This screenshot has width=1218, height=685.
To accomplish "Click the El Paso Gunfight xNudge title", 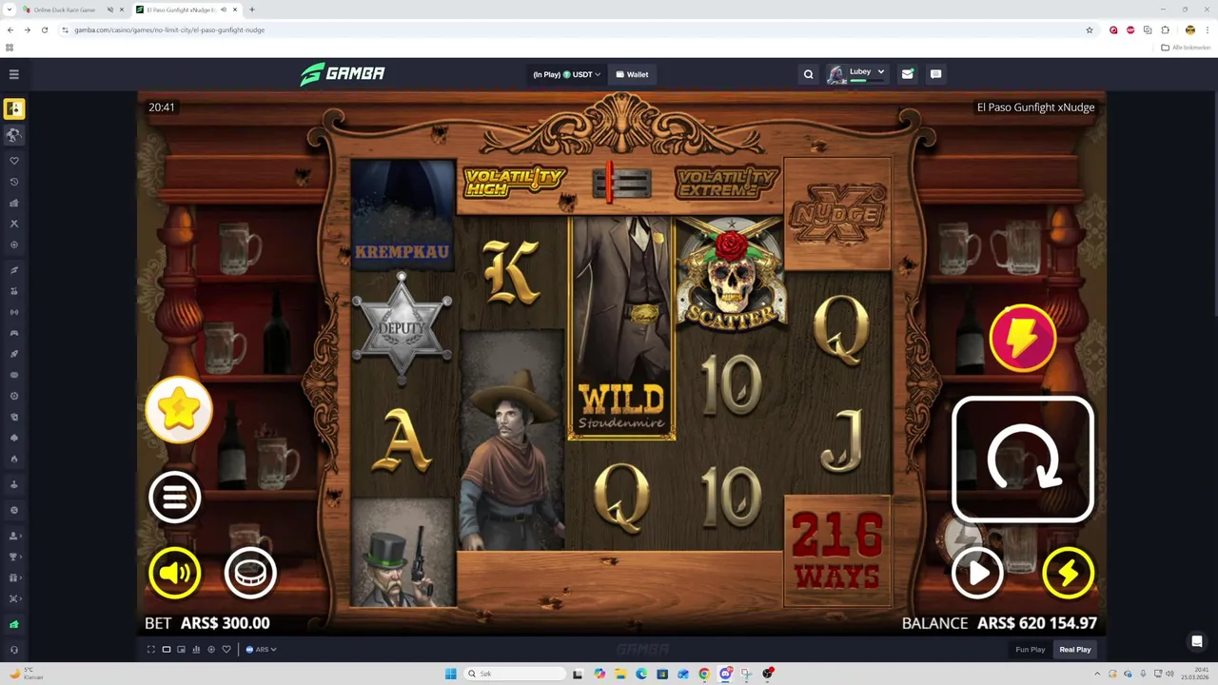I will [1035, 108].
